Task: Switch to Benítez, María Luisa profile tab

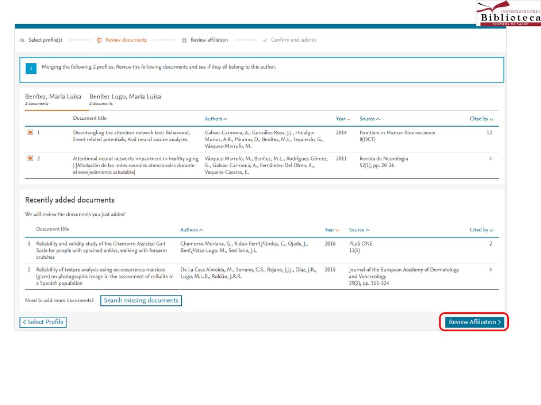Action: coord(53,100)
